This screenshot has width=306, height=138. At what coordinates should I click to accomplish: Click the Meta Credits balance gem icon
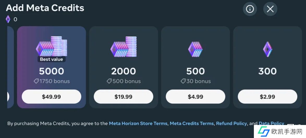8,19
